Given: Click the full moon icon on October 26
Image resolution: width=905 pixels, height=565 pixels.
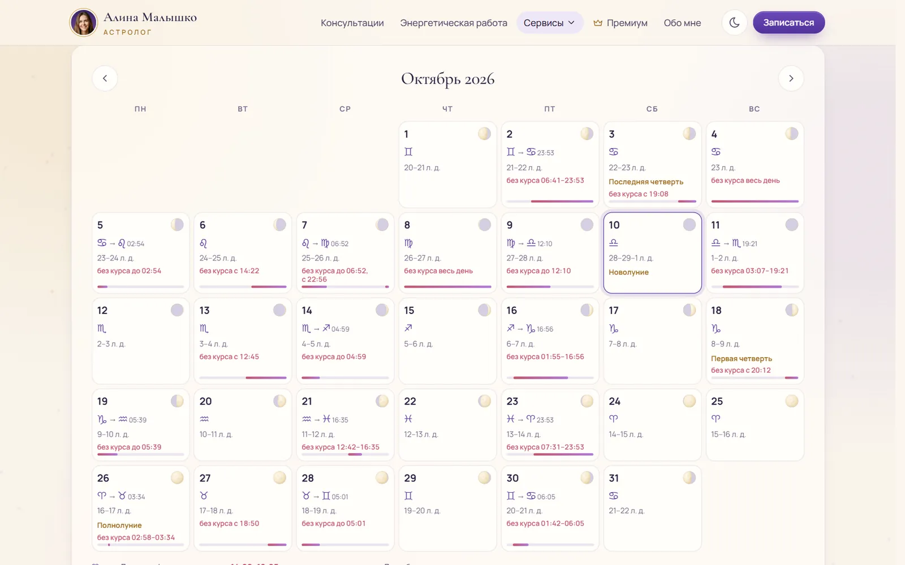Looking at the screenshot, I should 177,477.
